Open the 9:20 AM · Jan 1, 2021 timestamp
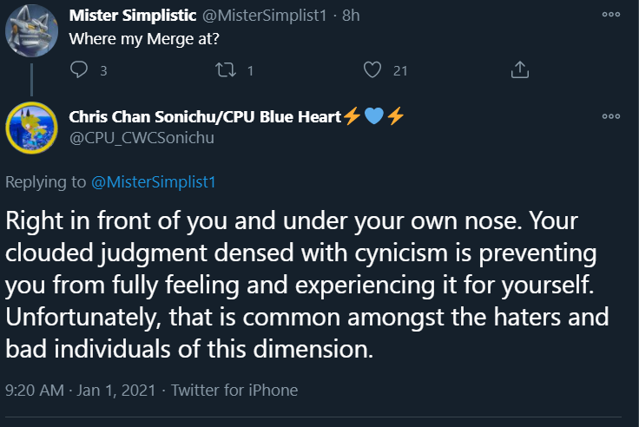Screen dimensions: 639x427 pos(81,391)
